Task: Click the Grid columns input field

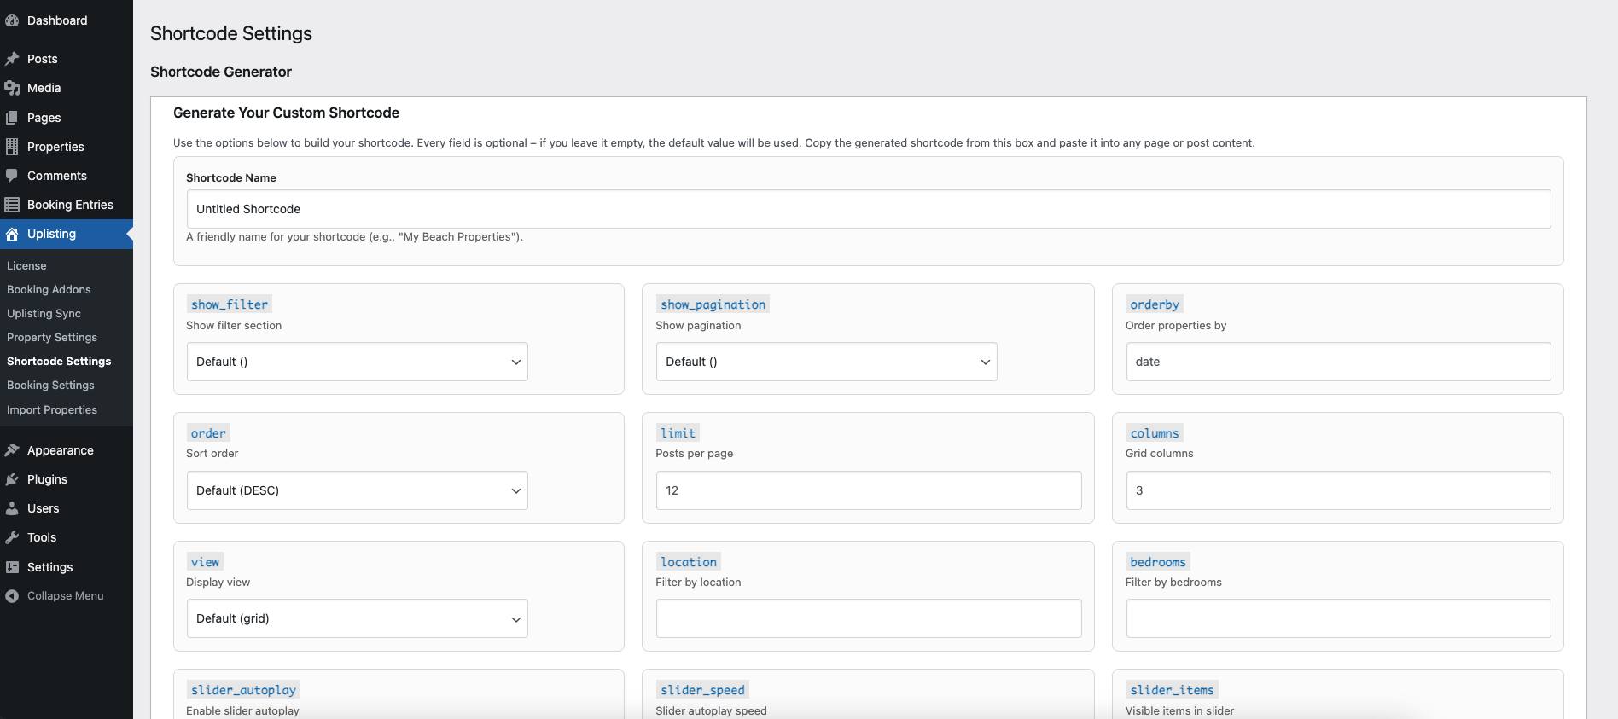Action: pyautogui.click(x=1338, y=490)
